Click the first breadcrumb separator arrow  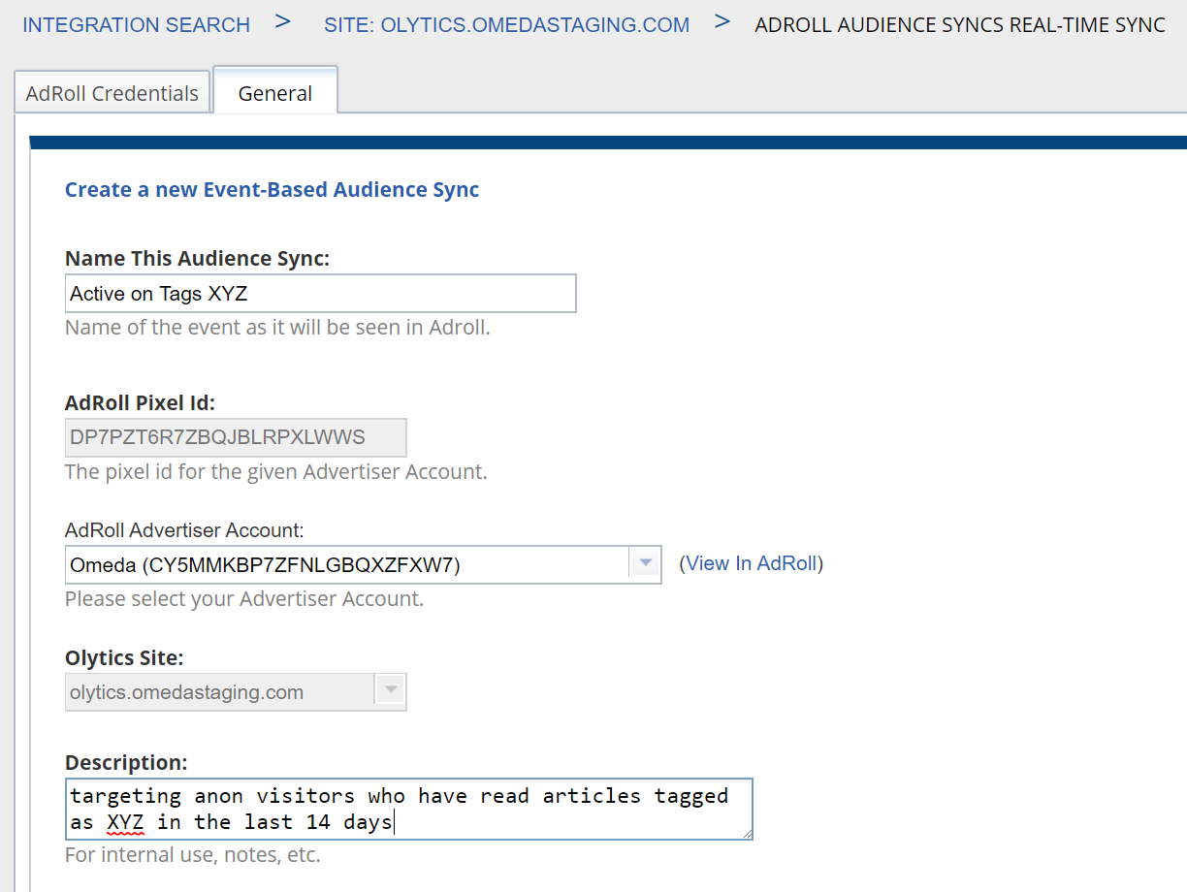click(x=283, y=21)
